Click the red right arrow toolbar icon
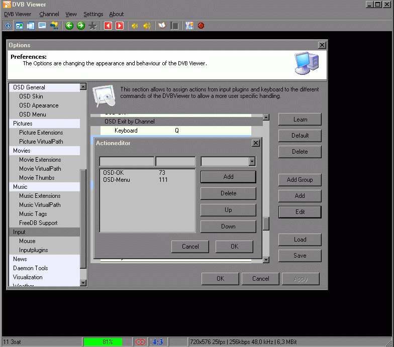Screen dimensions: 394x347 (120, 26)
